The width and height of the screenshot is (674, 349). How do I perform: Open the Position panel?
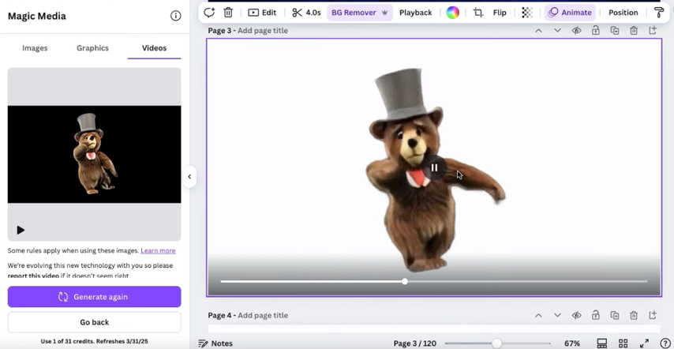(x=623, y=13)
